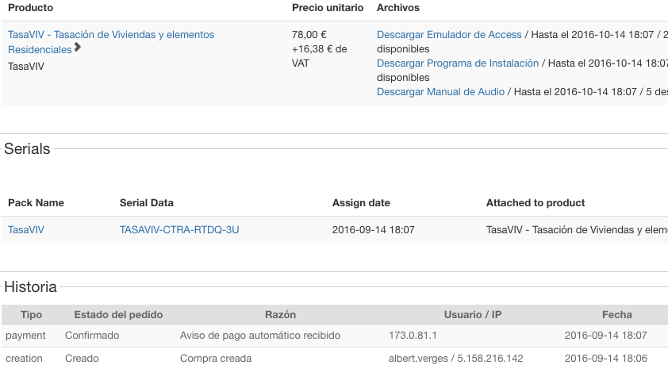Click the Attached to product column header

[536, 203]
